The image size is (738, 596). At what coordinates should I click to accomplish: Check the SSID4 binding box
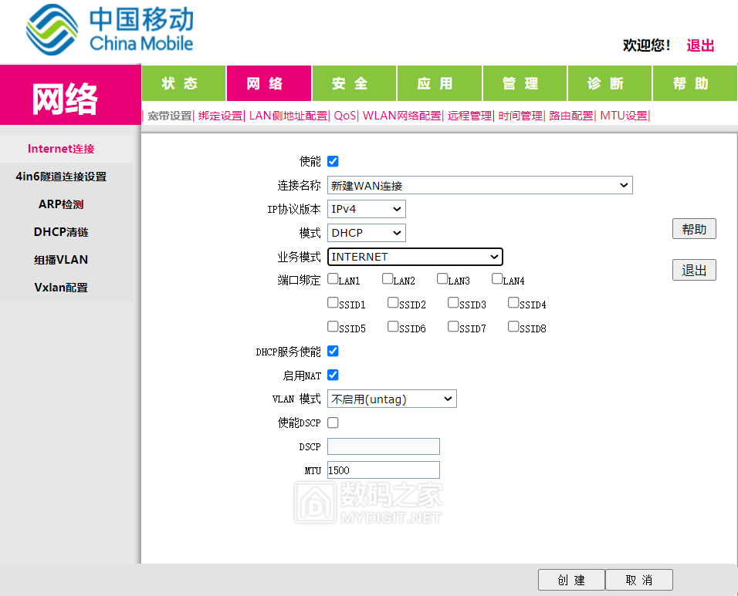click(x=513, y=302)
